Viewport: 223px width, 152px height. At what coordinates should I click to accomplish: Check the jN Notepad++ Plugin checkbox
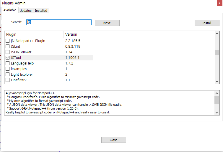point(8,41)
